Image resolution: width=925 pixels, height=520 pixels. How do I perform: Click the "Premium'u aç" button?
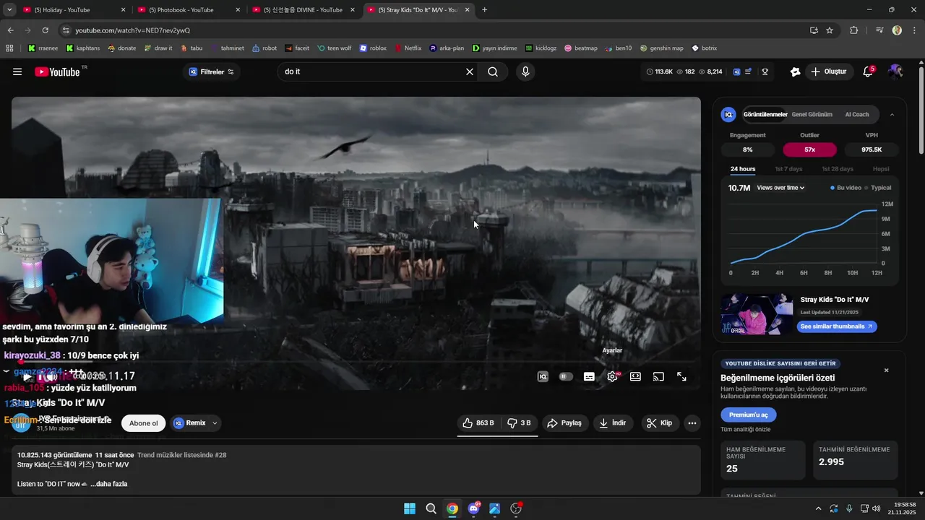coord(749,415)
